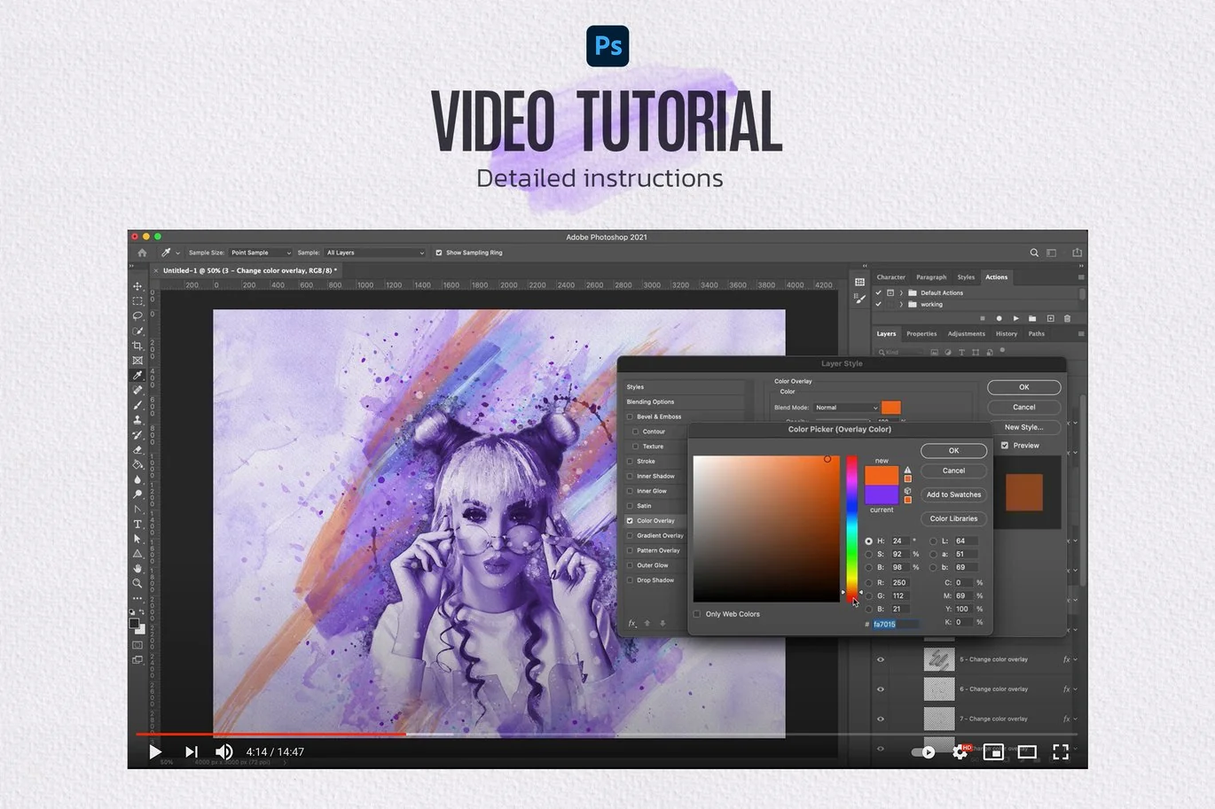Select the Lasso tool
Viewport: 1215px width, 809px height.
[x=137, y=315]
